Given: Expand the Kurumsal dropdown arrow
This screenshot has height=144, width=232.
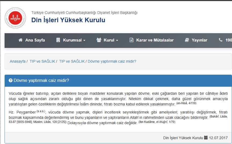Looking at the screenshot, I should pos(84,40).
